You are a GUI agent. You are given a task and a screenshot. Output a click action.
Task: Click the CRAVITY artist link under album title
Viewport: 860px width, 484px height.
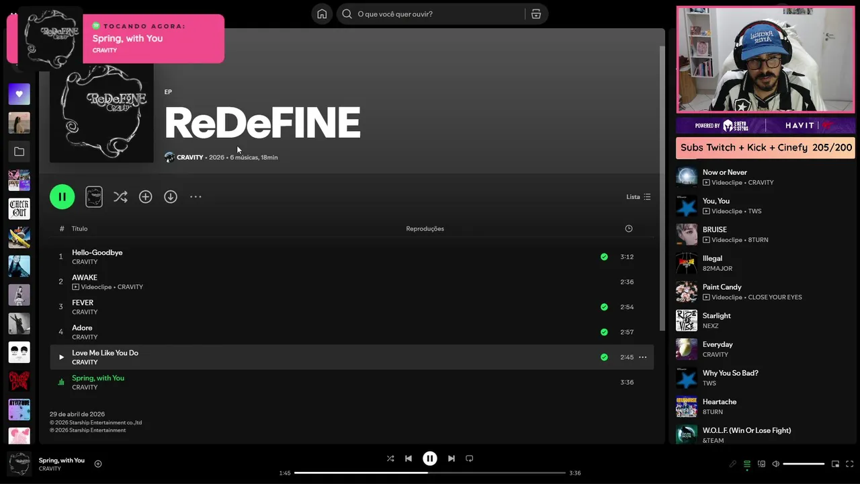(189, 157)
